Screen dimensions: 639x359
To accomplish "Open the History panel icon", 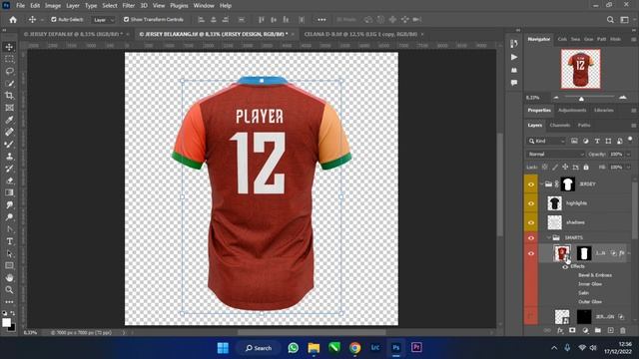I will (x=514, y=44).
